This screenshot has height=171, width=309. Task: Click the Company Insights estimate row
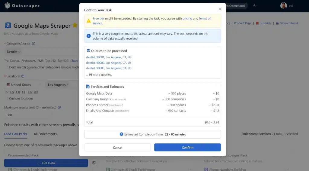152,99
